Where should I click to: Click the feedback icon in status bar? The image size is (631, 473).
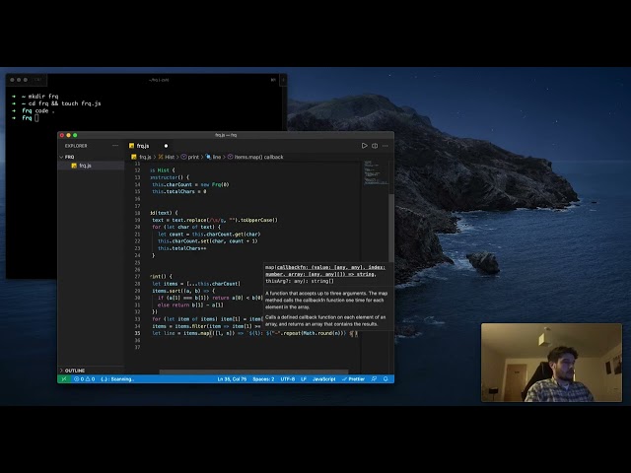coord(375,378)
